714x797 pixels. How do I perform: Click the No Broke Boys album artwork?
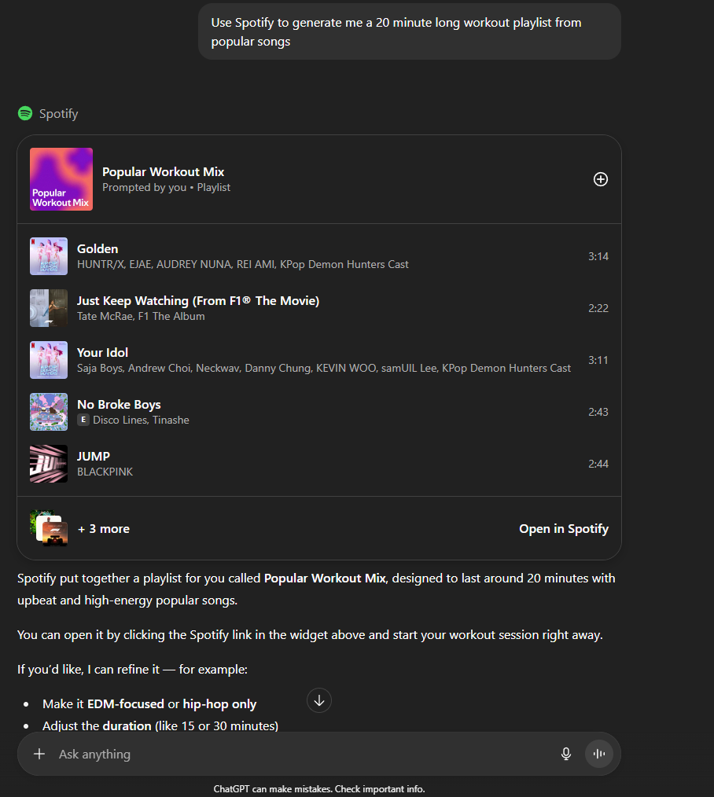click(x=49, y=412)
